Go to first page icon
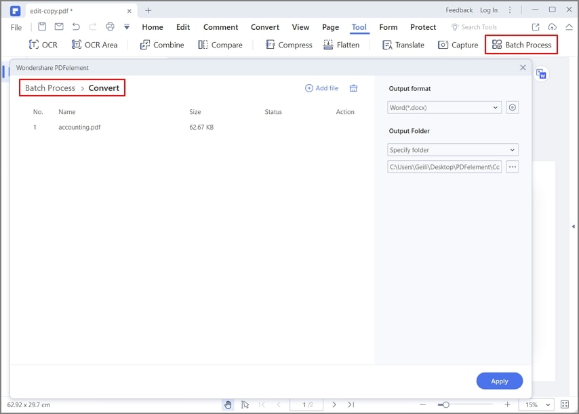Screen dimensions: 579x414 point(262,404)
